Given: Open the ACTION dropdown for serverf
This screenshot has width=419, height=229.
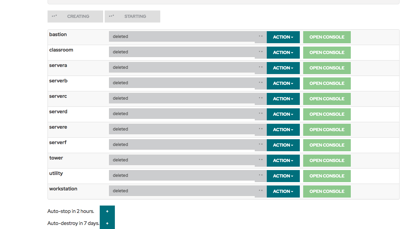Looking at the screenshot, I should pos(283,145).
